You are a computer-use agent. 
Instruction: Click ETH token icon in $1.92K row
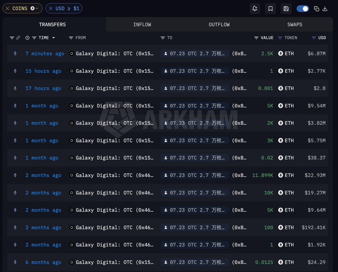[281, 245]
